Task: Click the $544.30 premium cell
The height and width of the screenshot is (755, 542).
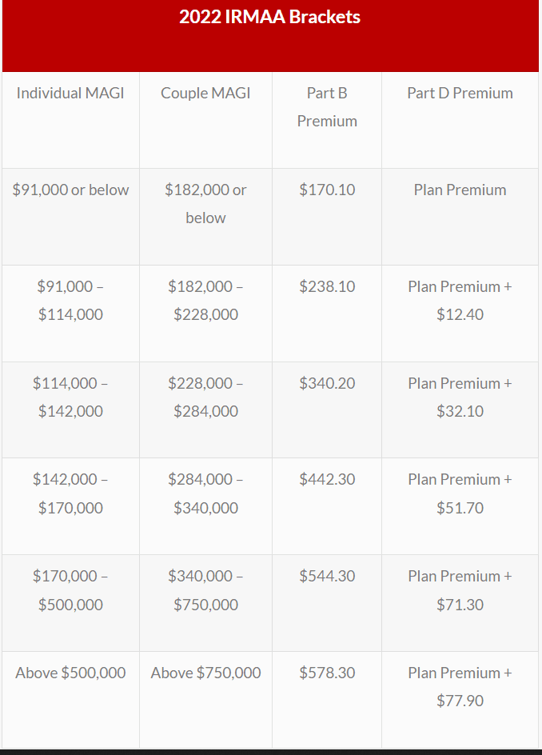Action: tap(327, 576)
